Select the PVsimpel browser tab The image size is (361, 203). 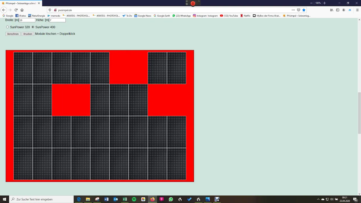click(x=21, y=3)
